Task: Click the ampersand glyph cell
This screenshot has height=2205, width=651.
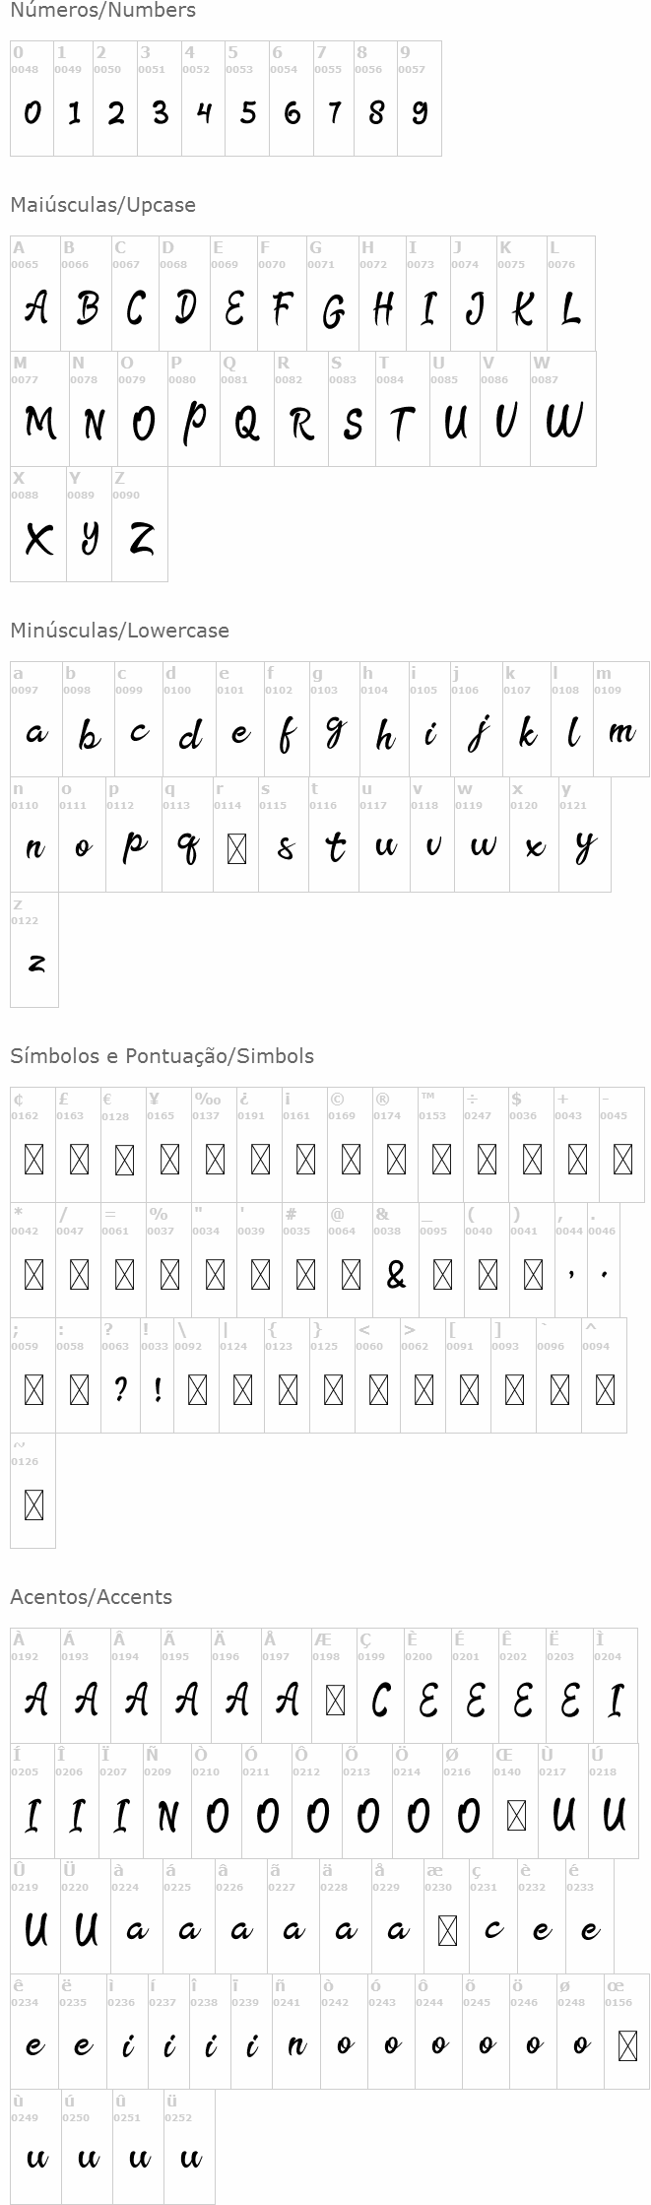Action: (x=396, y=1260)
